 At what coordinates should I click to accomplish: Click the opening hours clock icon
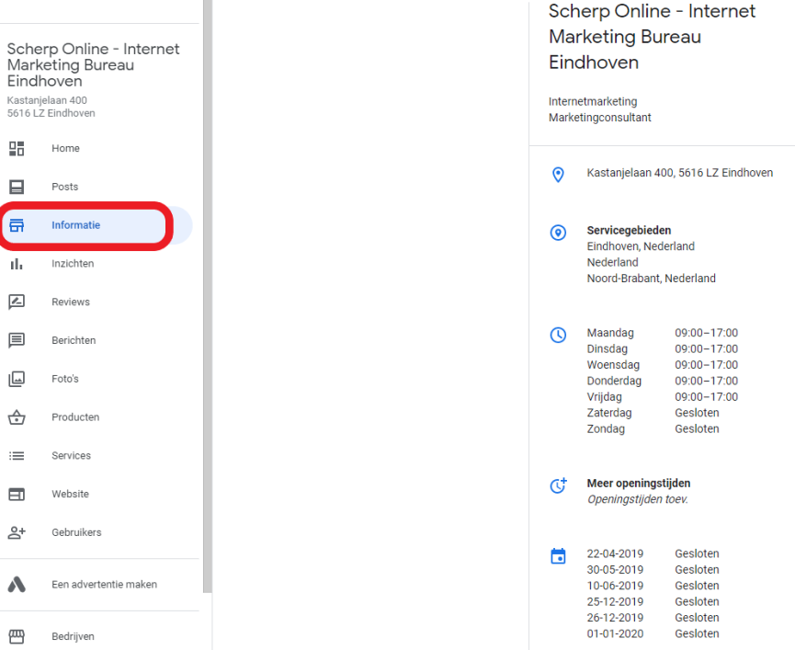(558, 336)
